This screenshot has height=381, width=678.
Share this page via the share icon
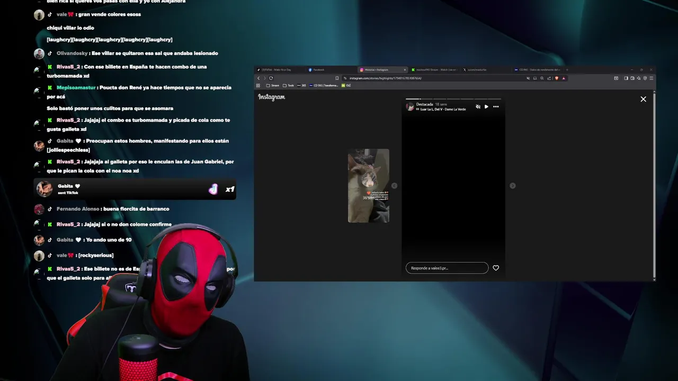pos(549,78)
